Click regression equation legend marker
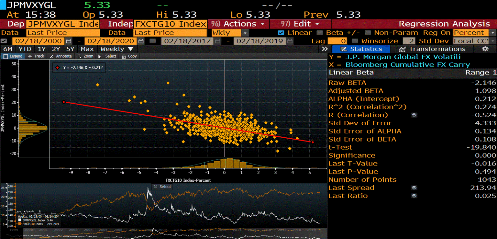Viewport: 497px width, 239px height. click(58, 68)
